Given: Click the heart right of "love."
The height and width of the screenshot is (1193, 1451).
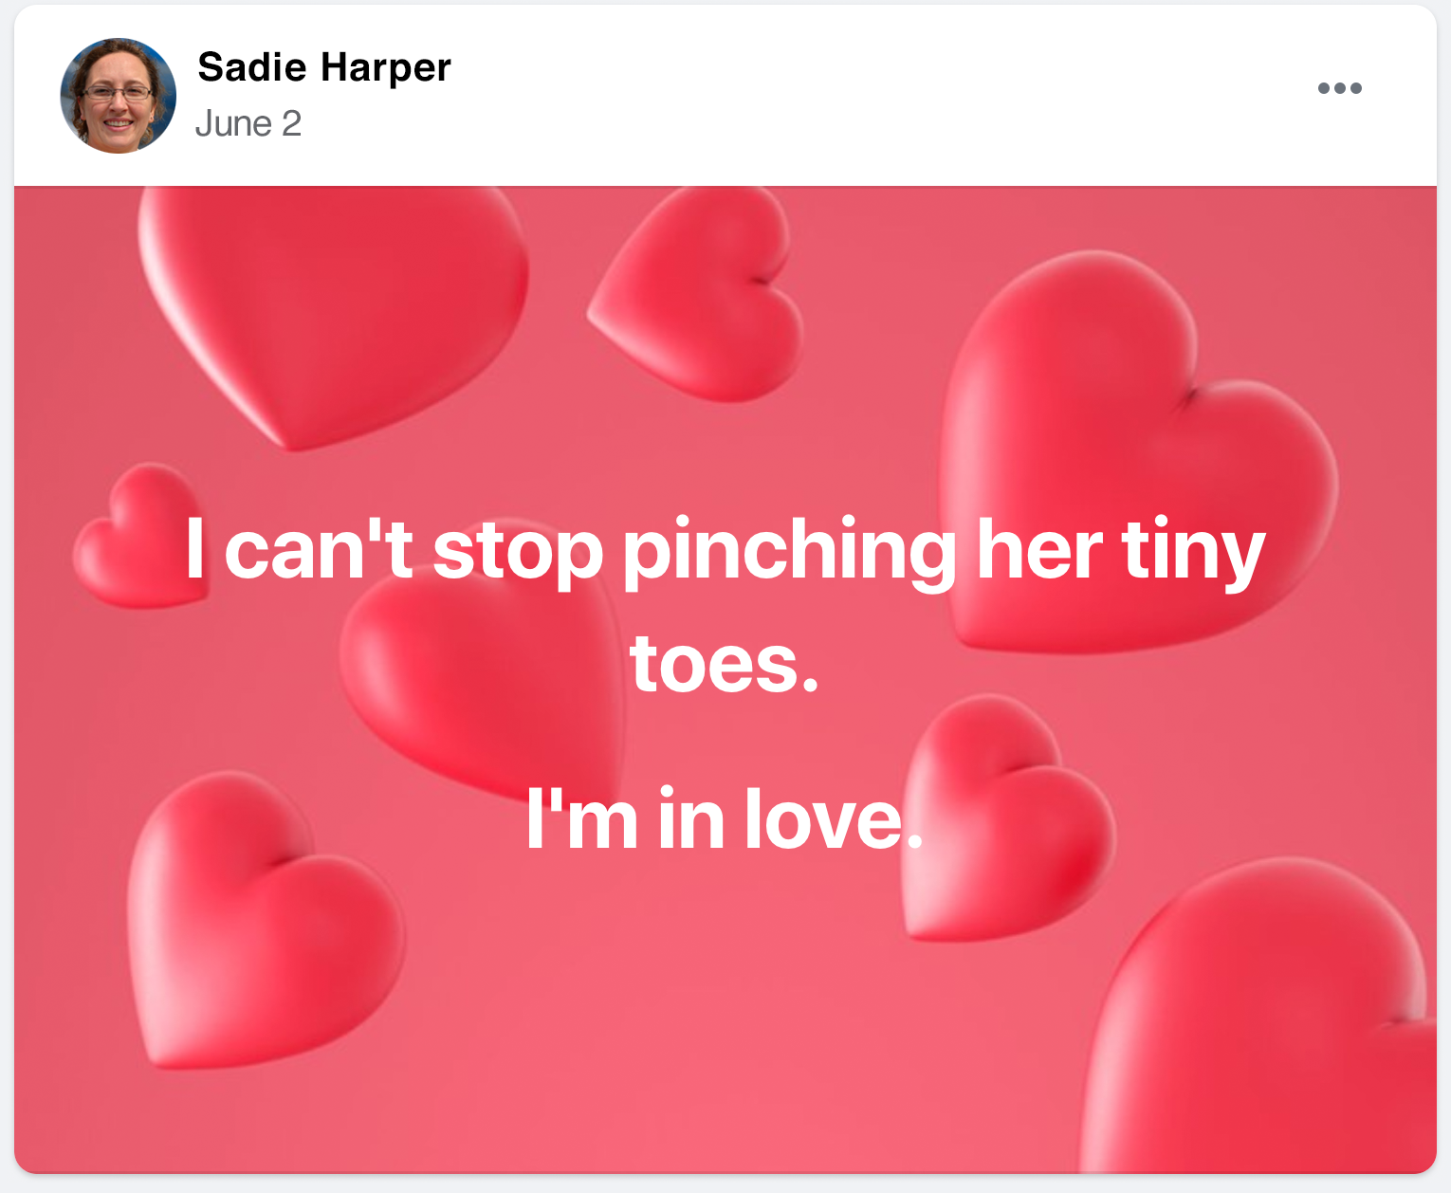Looking at the screenshot, I should coord(1005,835).
